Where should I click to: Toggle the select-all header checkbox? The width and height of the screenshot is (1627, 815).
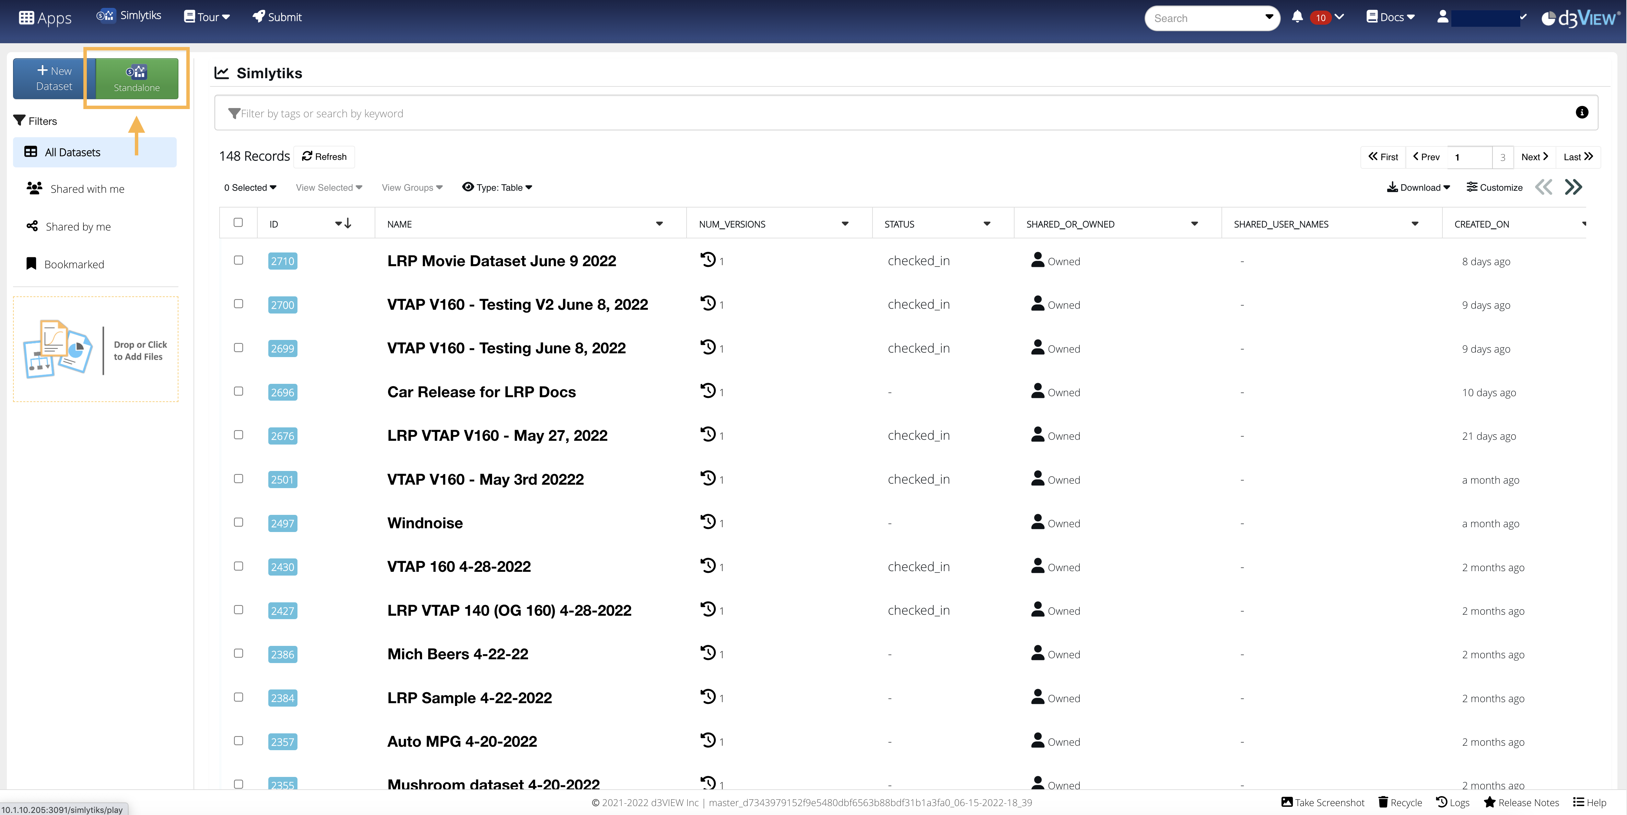(x=238, y=222)
